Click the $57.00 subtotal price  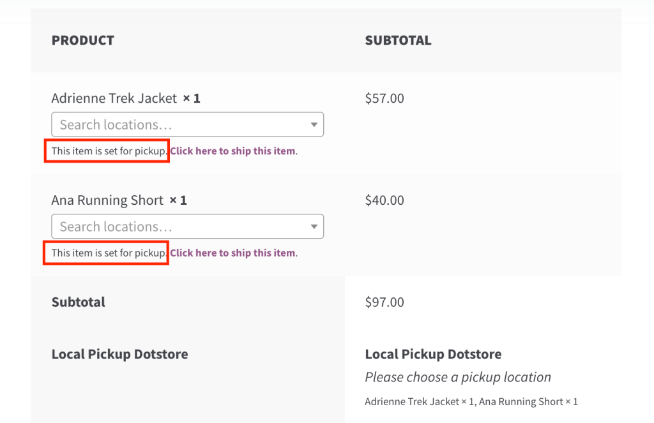tap(384, 98)
